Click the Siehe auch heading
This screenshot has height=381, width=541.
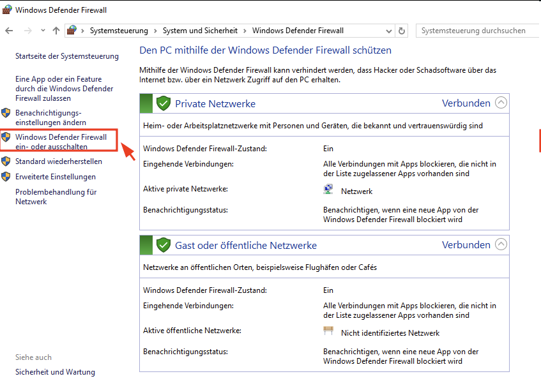tap(33, 357)
